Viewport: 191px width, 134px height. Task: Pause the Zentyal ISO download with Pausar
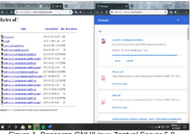click(x=117, y=61)
